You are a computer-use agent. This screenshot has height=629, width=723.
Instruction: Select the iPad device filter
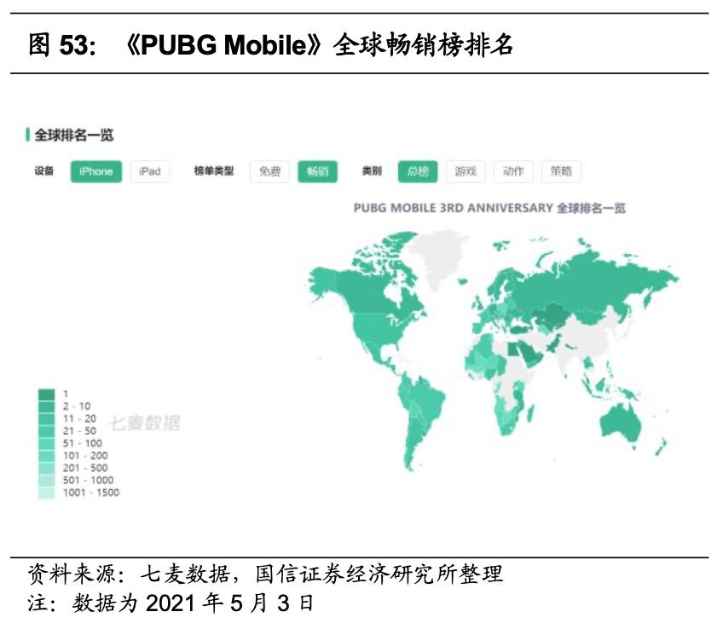[148, 170]
